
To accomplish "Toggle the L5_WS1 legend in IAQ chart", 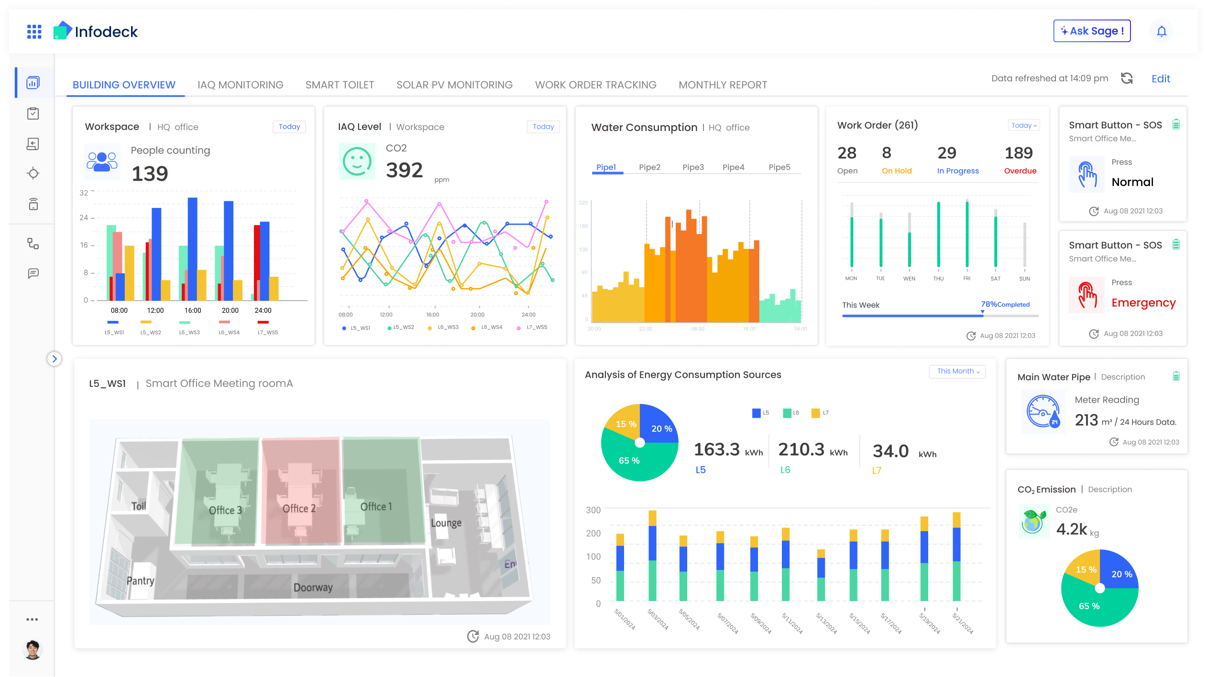I will point(356,328).
